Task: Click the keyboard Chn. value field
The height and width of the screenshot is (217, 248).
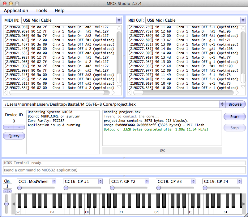Action: (x=7, y=186)
